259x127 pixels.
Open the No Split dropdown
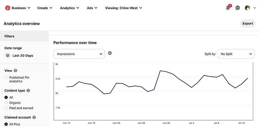coord(236,54)
